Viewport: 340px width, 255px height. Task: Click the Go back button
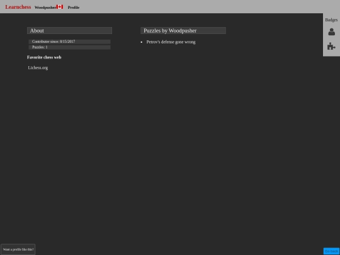[331, 251]
